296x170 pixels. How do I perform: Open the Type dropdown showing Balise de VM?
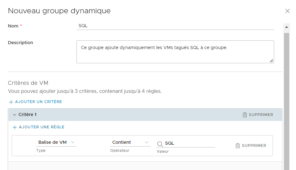[x=56, y=142]
